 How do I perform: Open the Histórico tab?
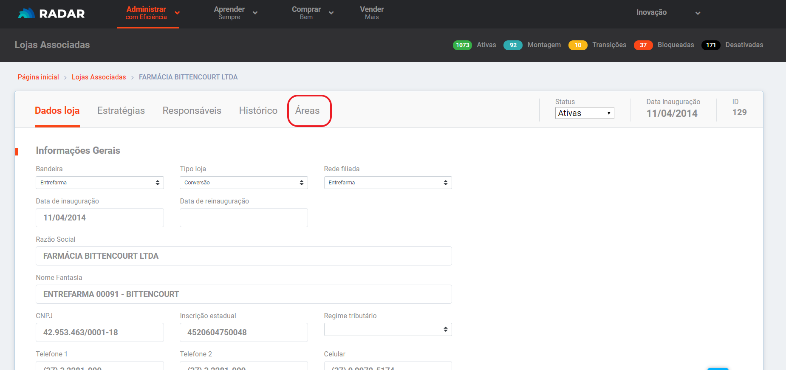point(258,110)
